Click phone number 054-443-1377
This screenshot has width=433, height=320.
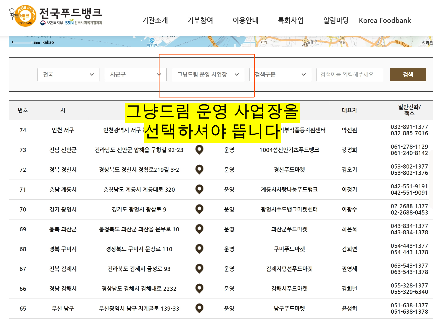409,246
